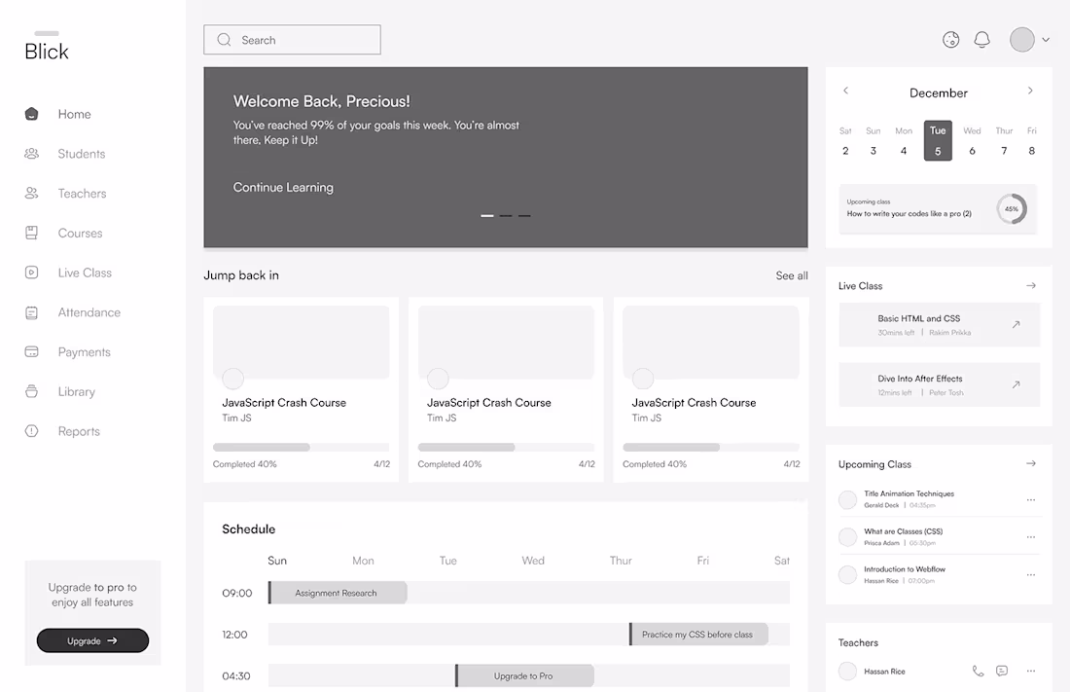Image resolution: width=1070 pixels, height=692 pixels.
Task: Click the Assignment Research schedule block
Action: point(338,593)
